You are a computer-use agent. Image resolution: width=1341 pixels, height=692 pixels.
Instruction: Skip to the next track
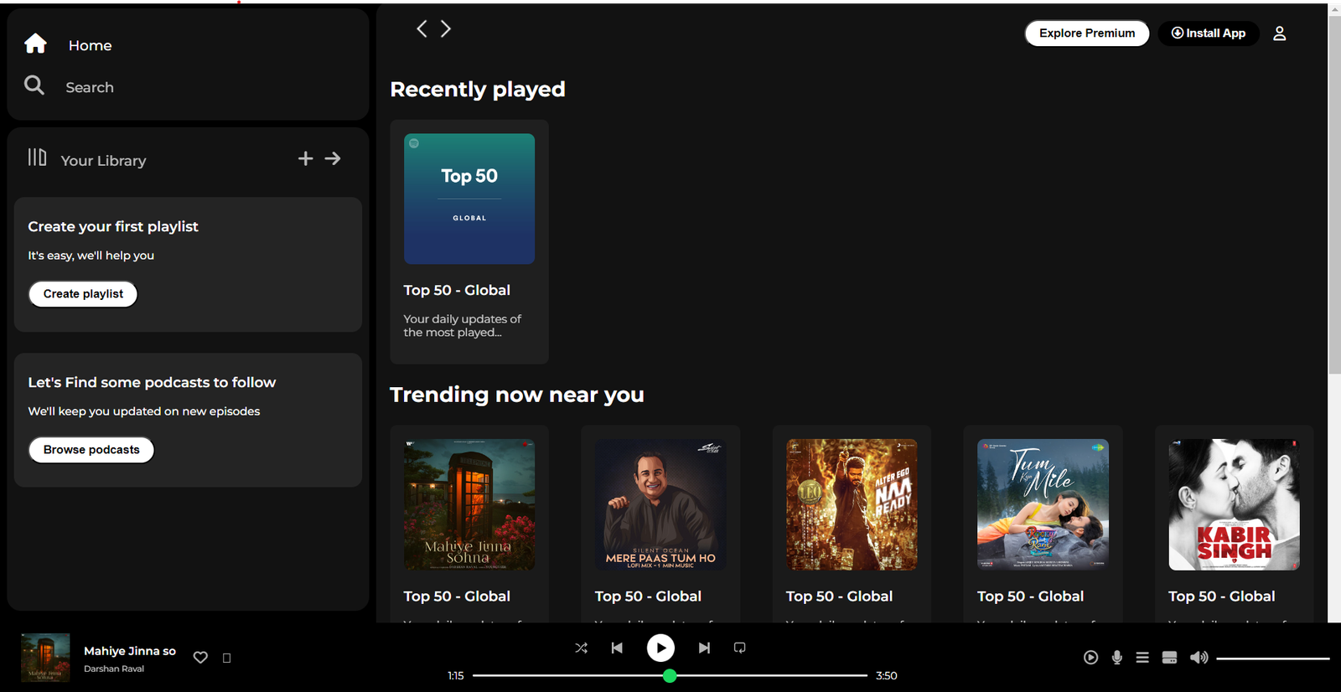pyautogui.click(x=704, y=648)
